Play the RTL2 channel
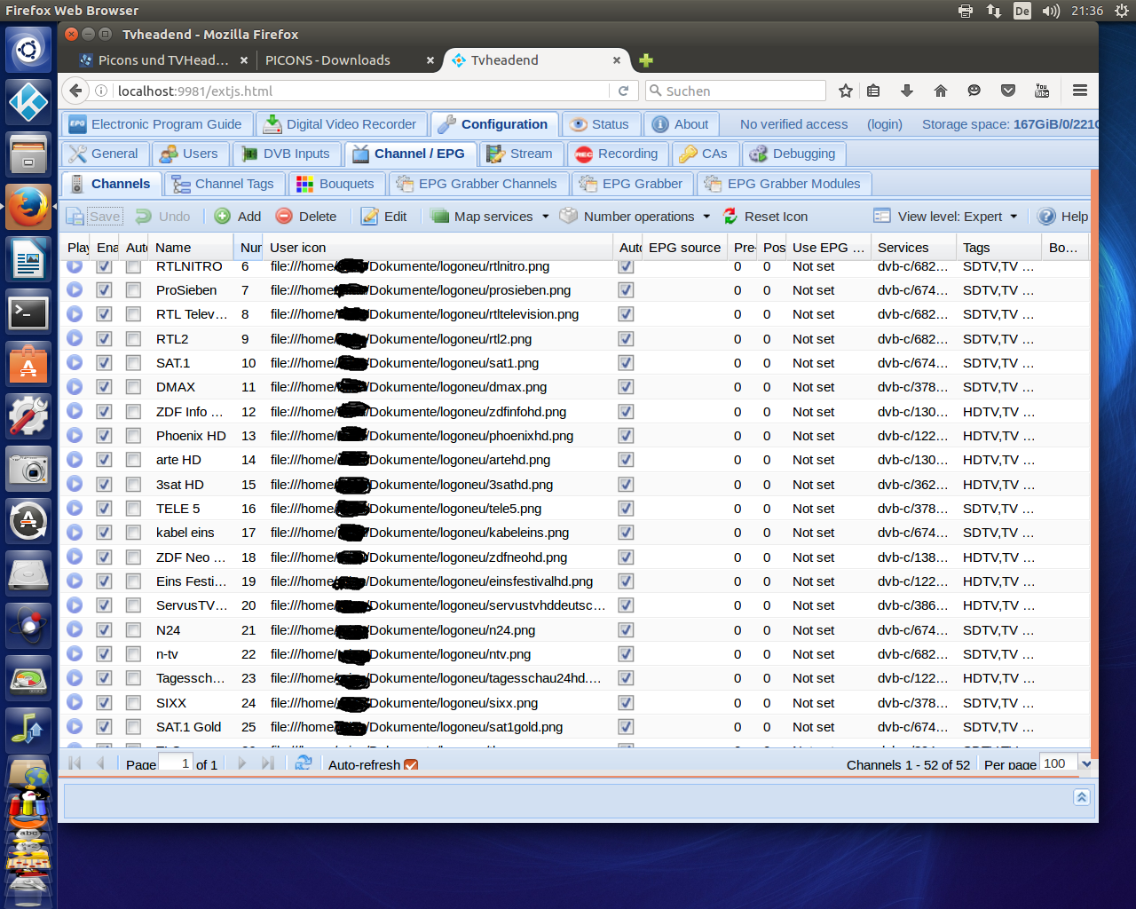The width and height of the screenshot is (1136, 909). pos(75,338)
